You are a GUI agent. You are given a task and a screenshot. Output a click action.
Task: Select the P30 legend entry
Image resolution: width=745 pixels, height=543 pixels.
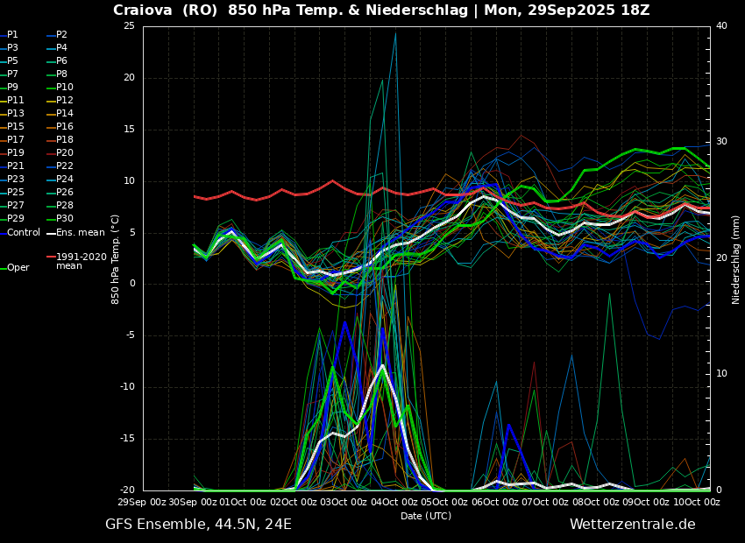click(x=64, y=219)
